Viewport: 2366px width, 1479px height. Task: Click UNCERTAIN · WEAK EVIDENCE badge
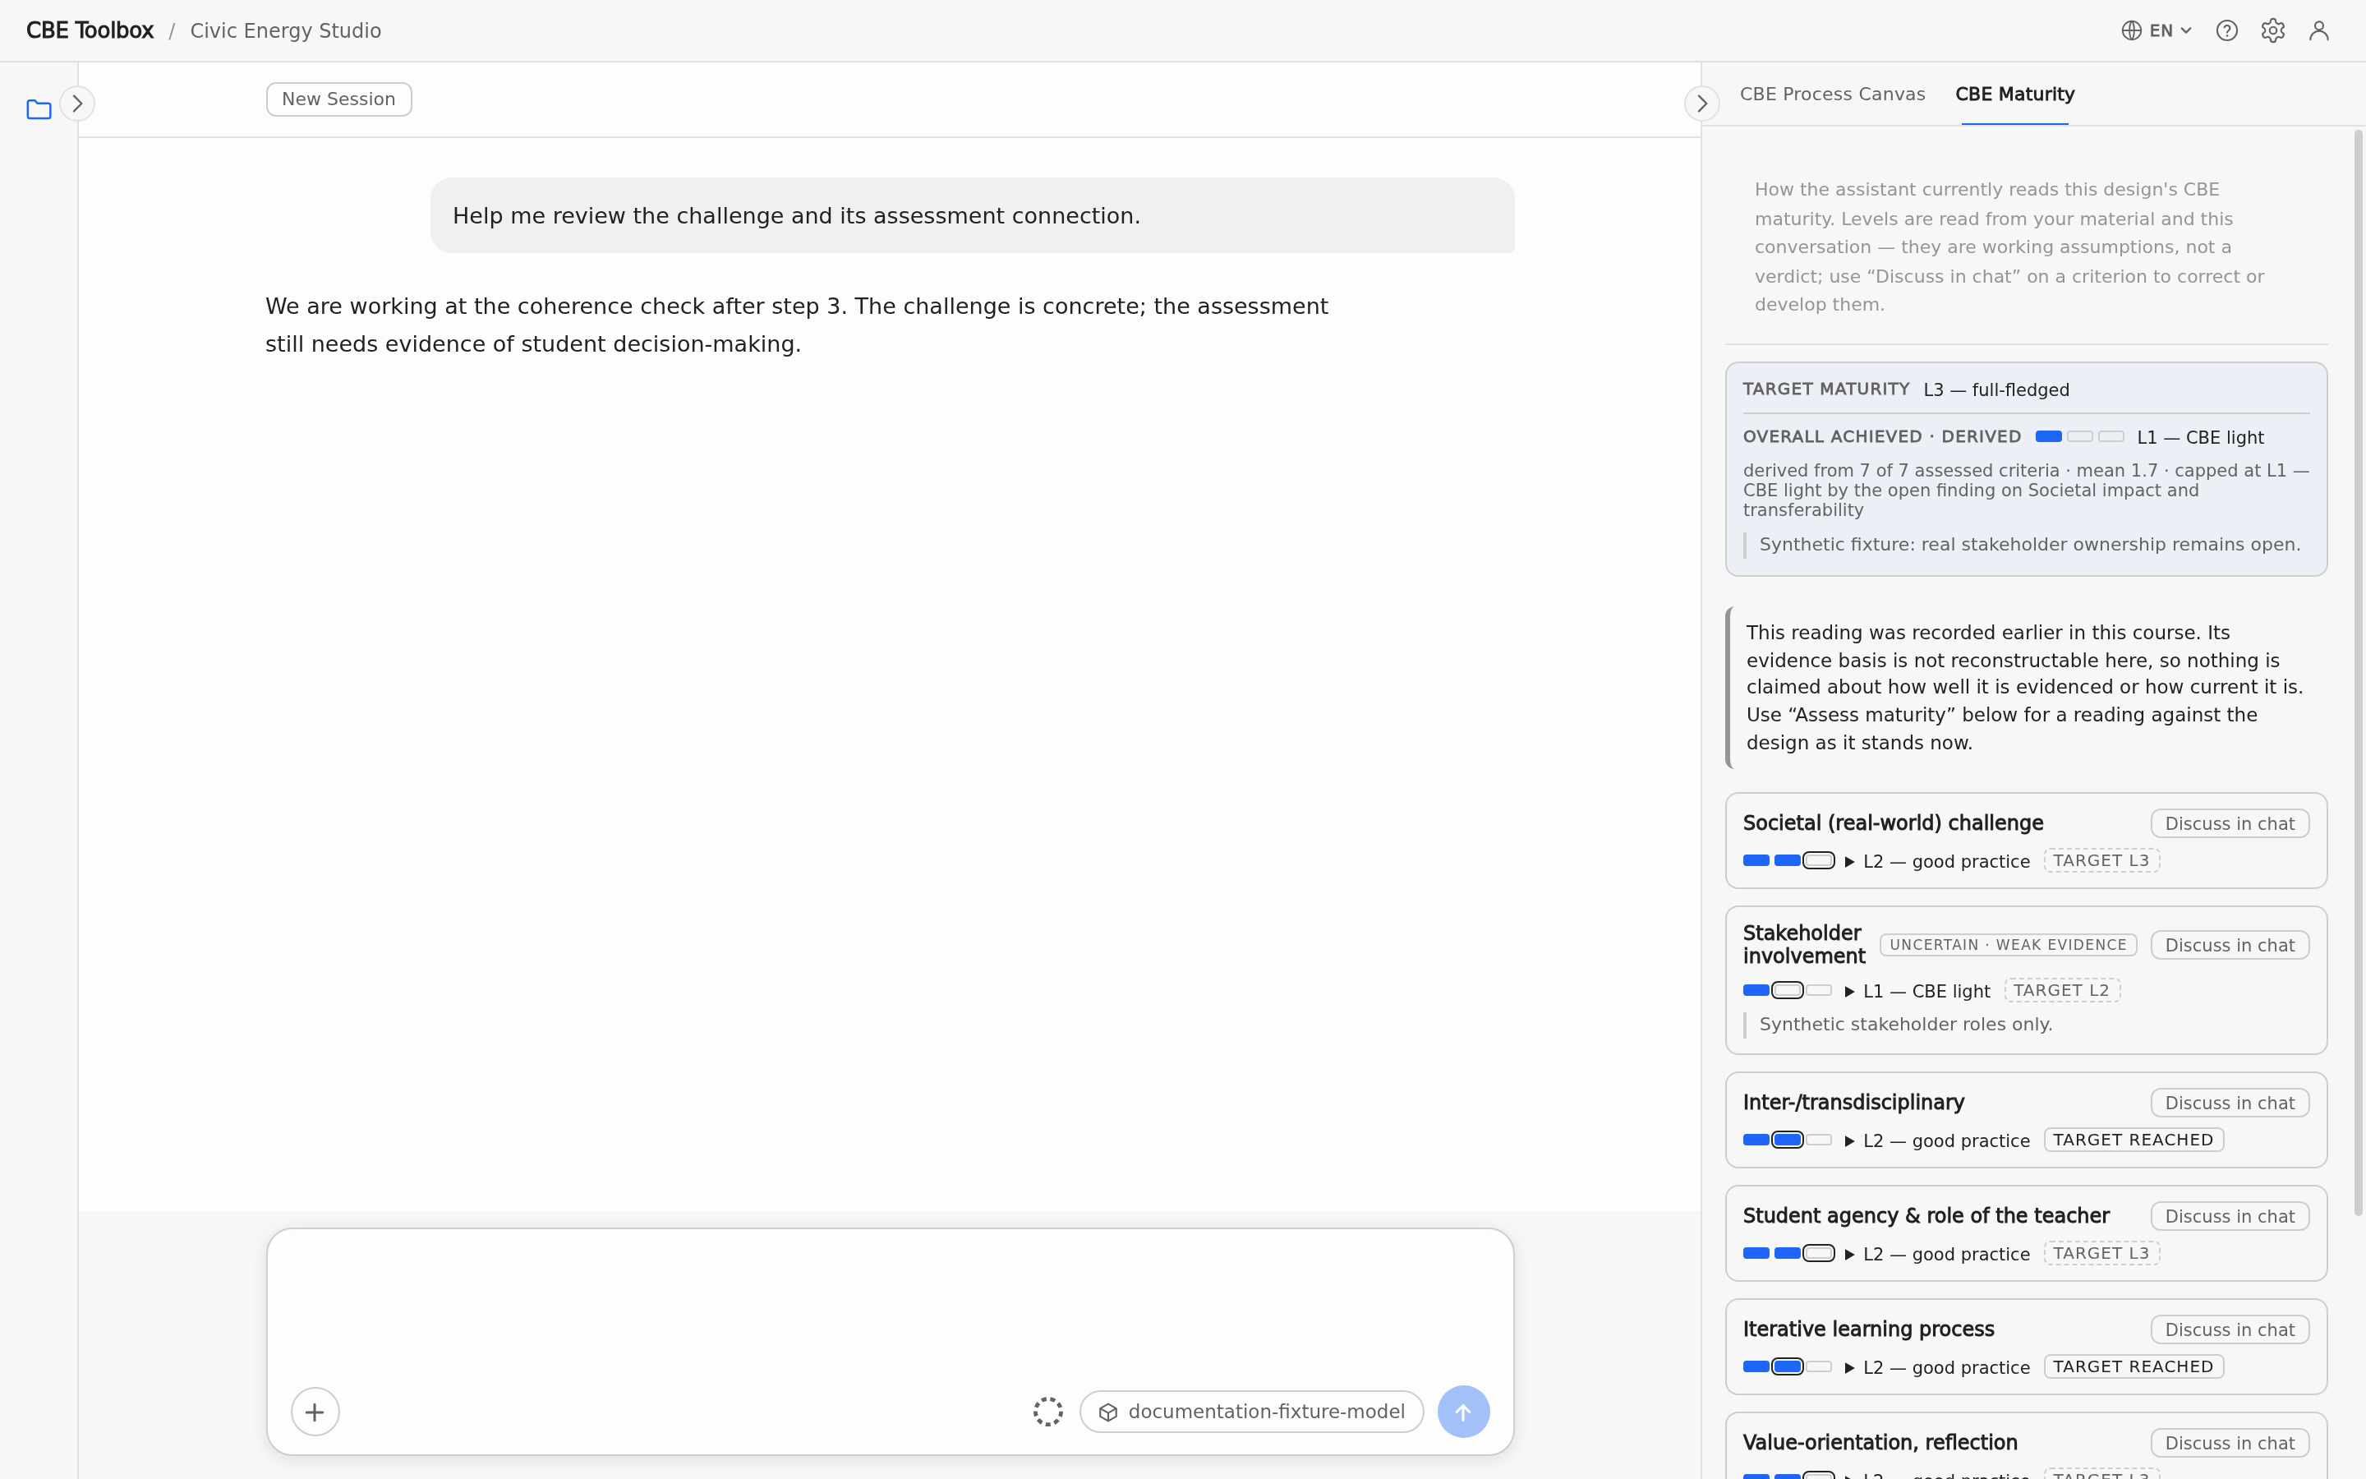point(2008,945)
